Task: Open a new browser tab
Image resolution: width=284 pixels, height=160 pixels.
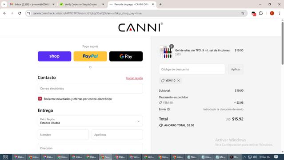Action: pos(160,4)
